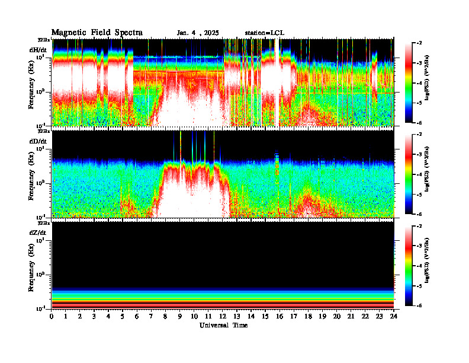The image size is (469, 363).
Task: Click the 10¹ frequency tick of dH/dt panel
Action: point(41,57)
